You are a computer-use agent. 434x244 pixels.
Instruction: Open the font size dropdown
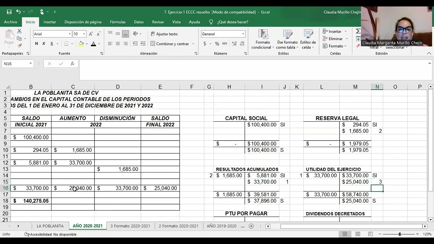pyautogui.click(x=84, y=34)
